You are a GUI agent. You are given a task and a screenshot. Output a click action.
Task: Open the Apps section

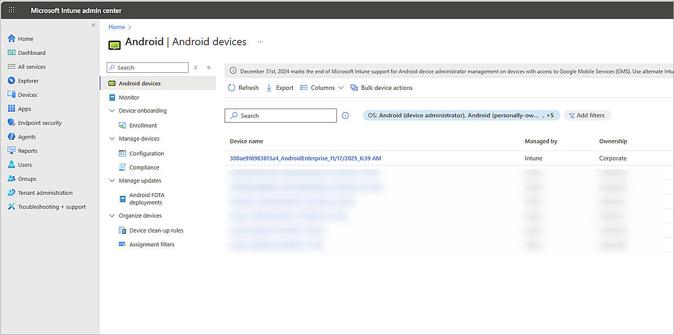pos(23,108)
